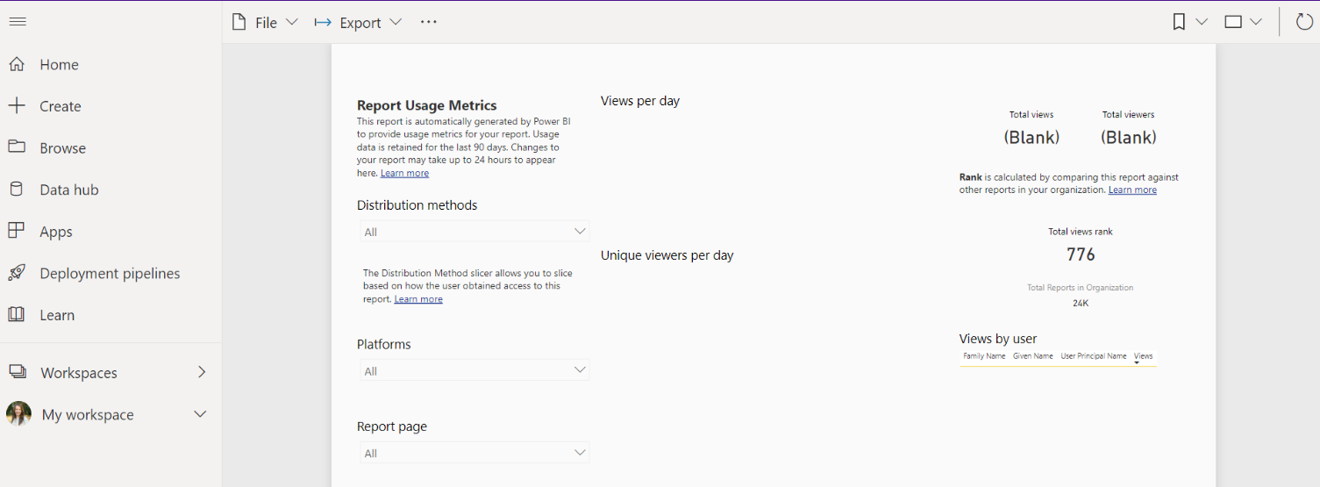
Task: Click the Total Reports in Organization 24K value
Action: 1081,303
